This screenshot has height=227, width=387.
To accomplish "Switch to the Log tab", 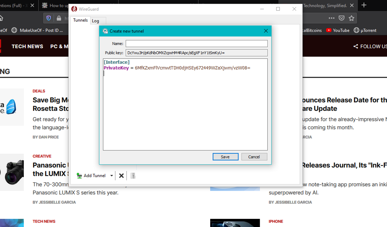I will pyautogui.click(x=96, y=21).
